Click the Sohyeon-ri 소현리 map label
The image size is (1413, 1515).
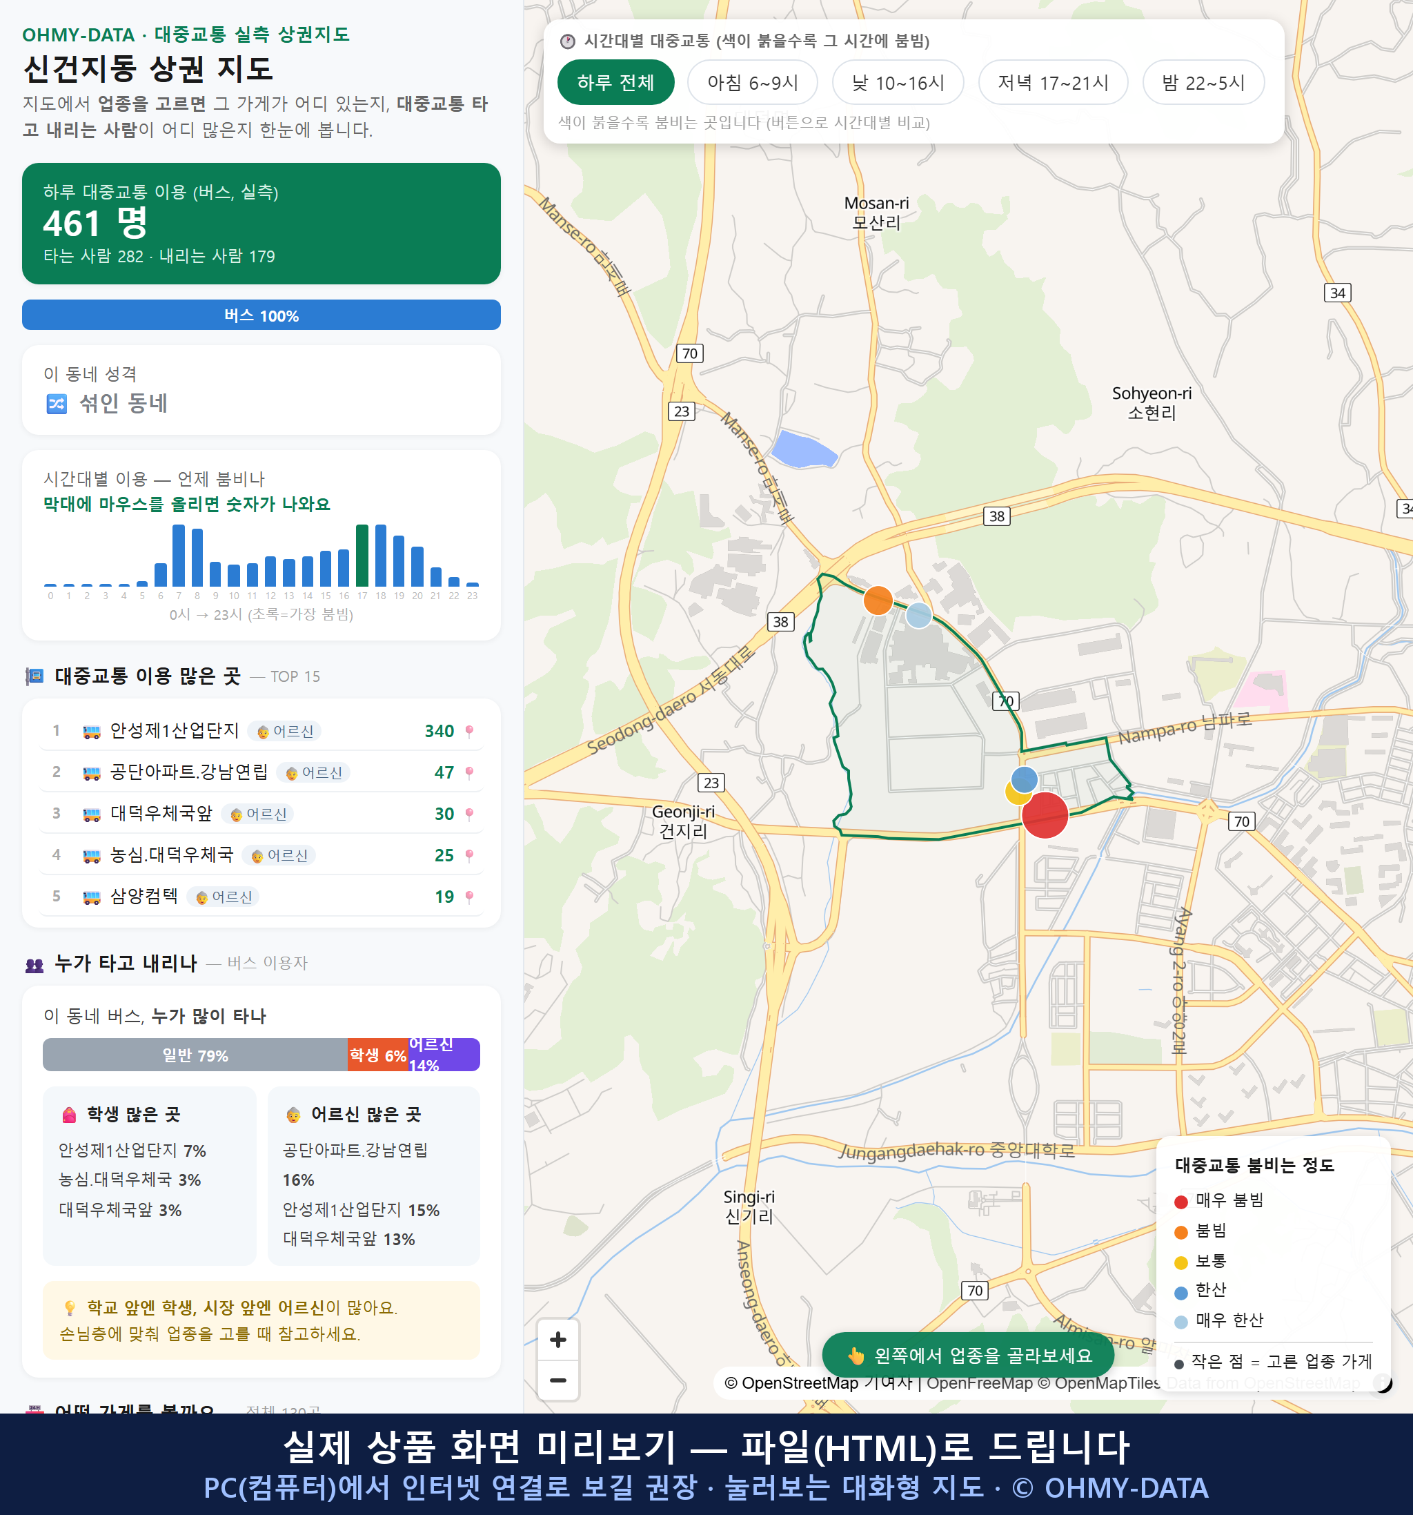(1152, 403)
